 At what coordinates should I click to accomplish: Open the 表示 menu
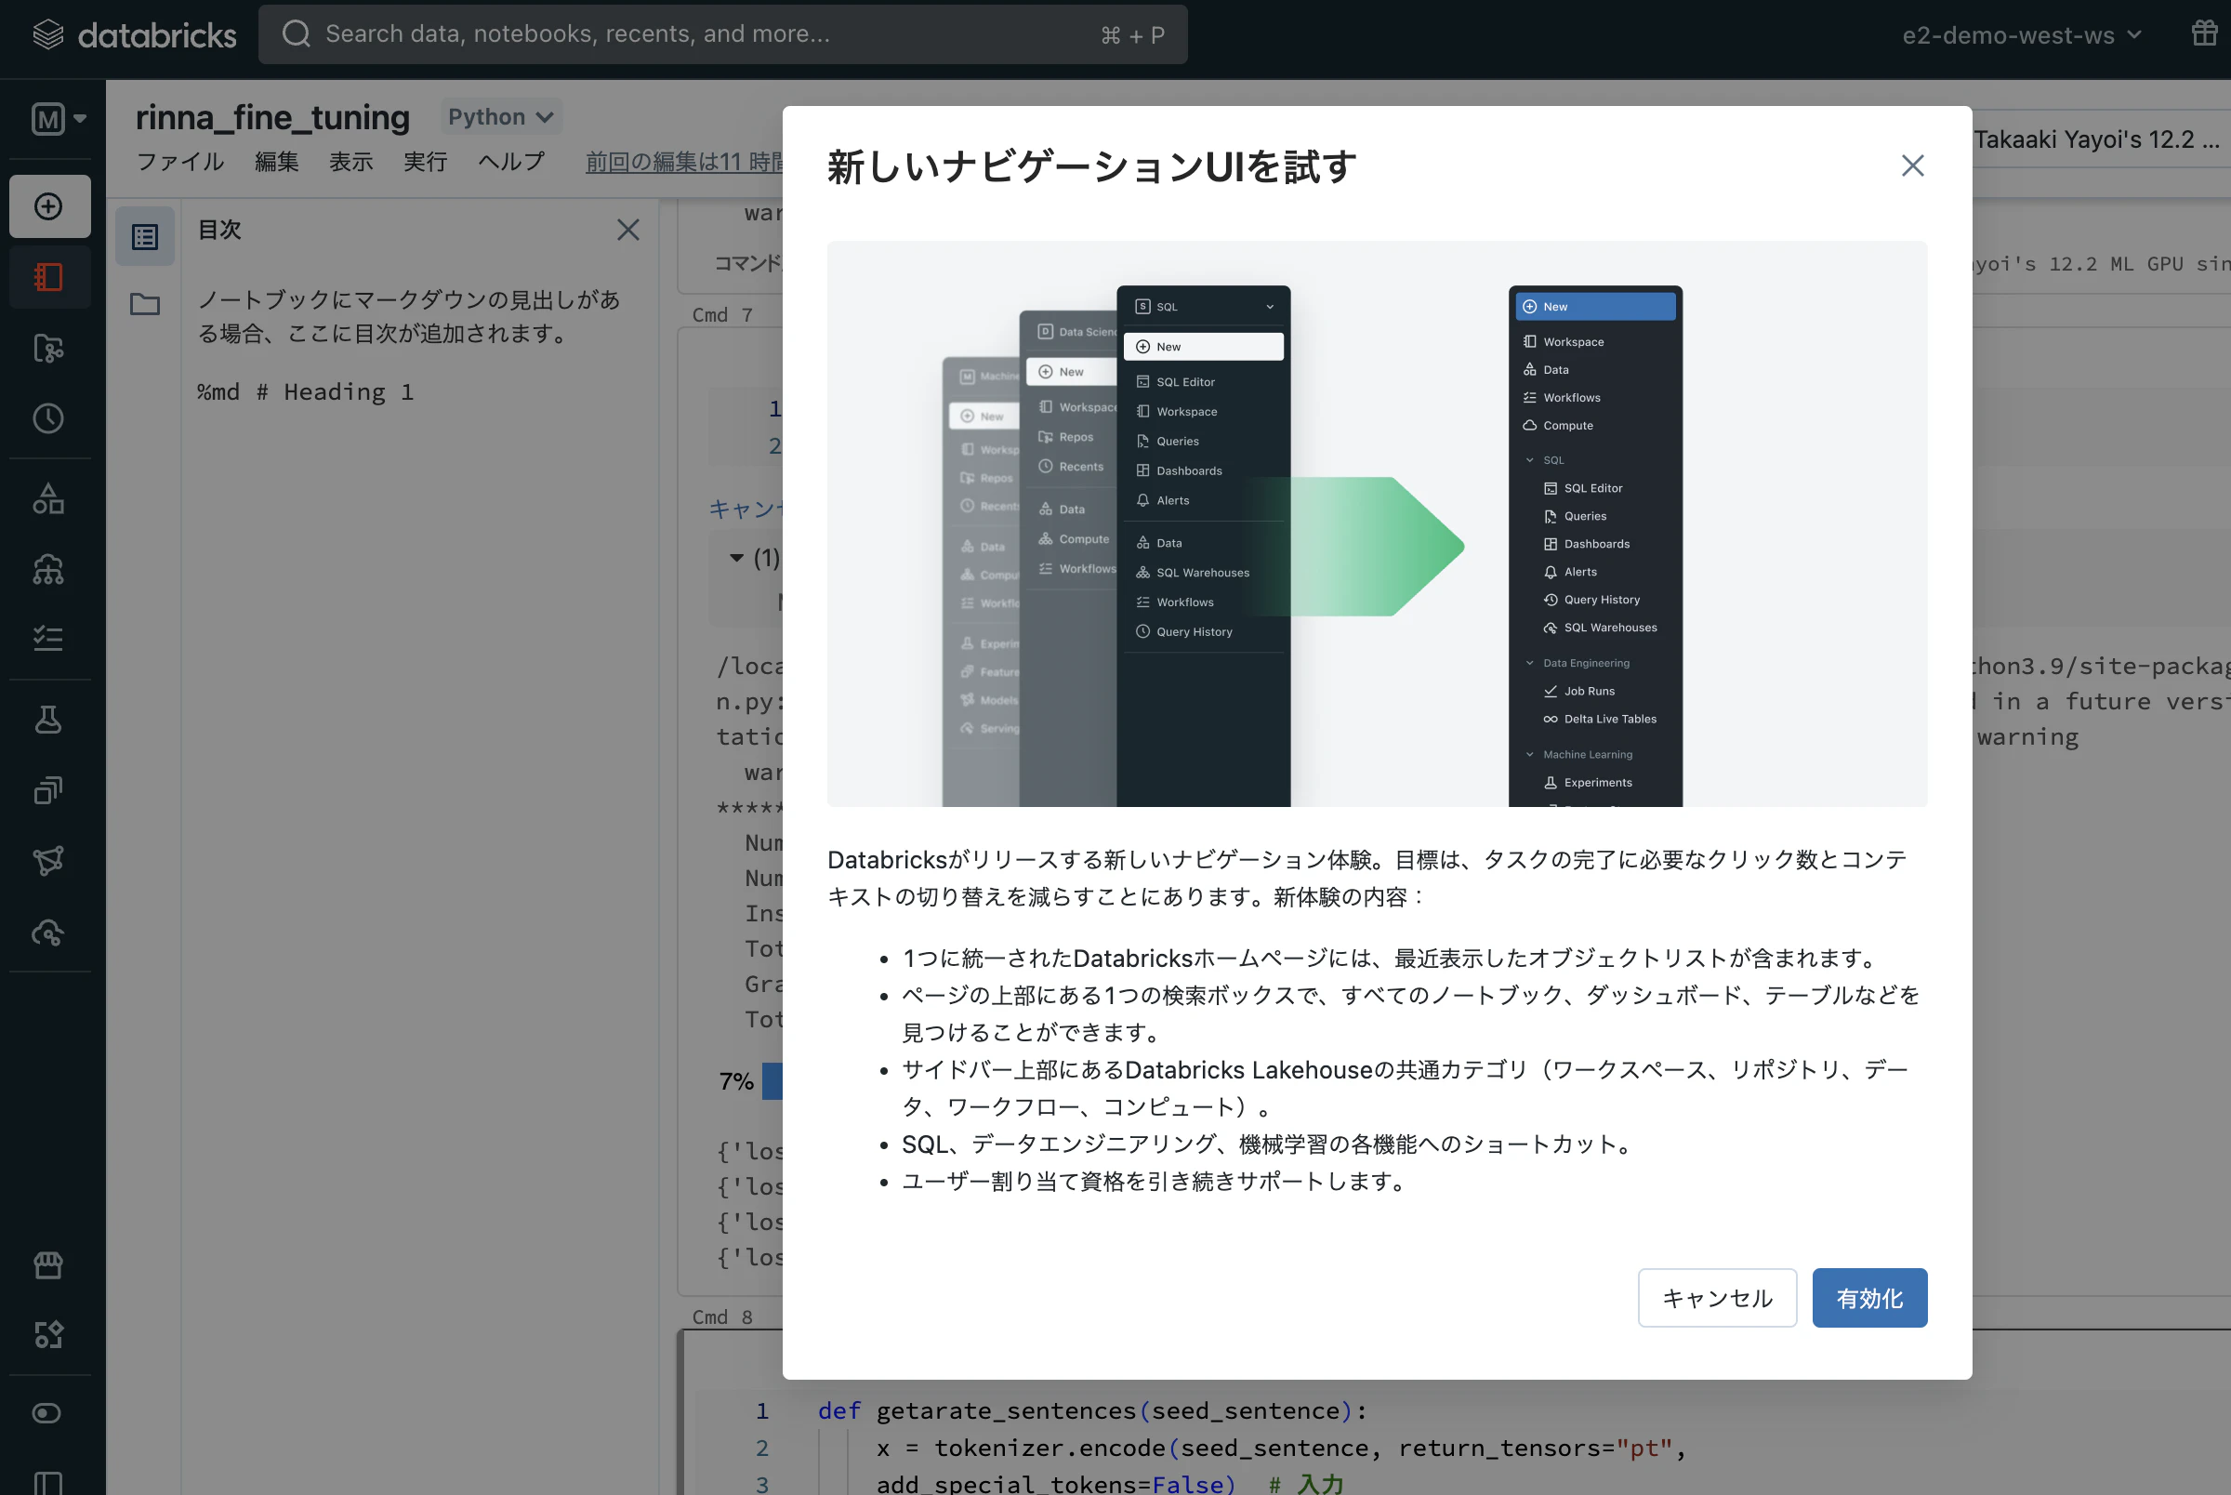[x=351, y=162]
